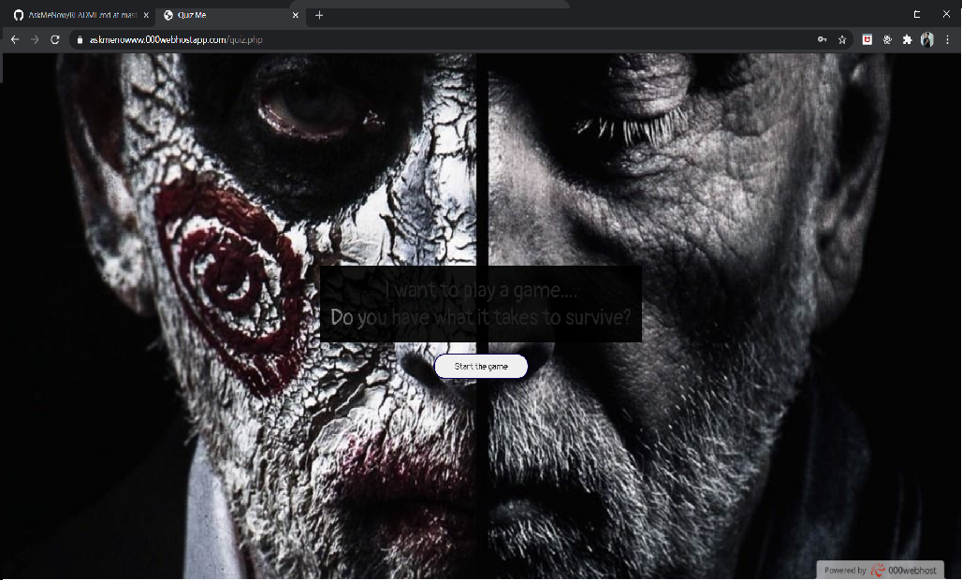This screenshot has height=580, width=962.
Task: Click the GitHub favicon on the first tab
Action: click(x=19, y=15)
